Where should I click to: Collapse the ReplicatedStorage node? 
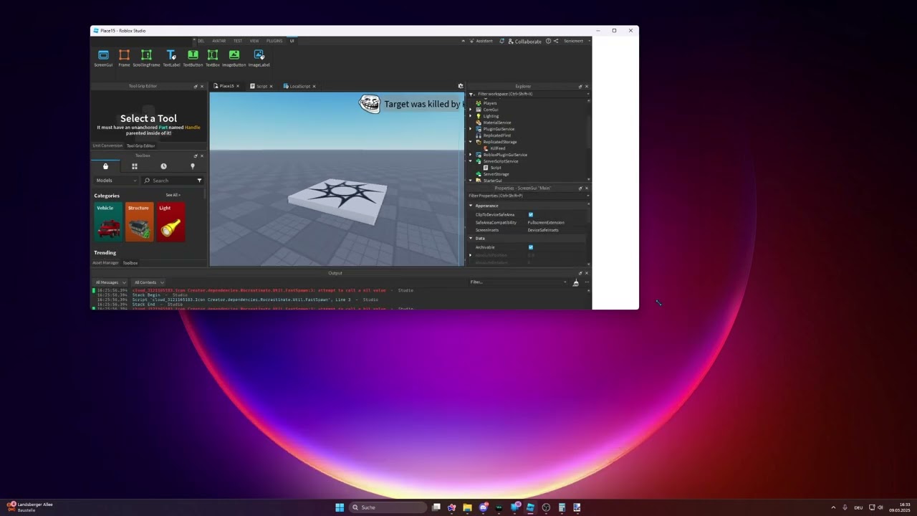point(471,142)
